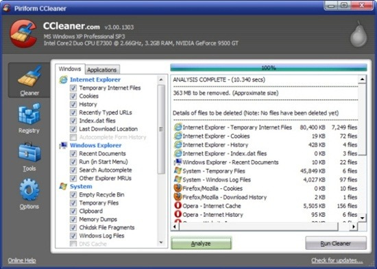
Task: Toggle Other Explorer MRUs checkbox
Action: [73, 178]
